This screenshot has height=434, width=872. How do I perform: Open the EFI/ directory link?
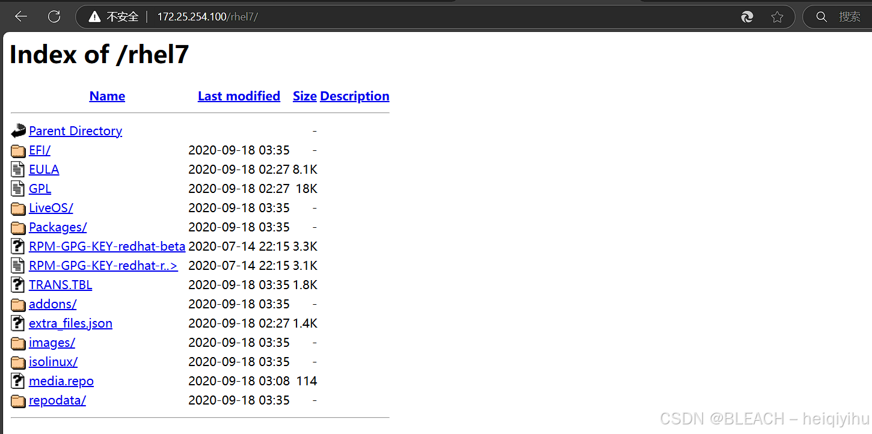[x=40, y=150]
